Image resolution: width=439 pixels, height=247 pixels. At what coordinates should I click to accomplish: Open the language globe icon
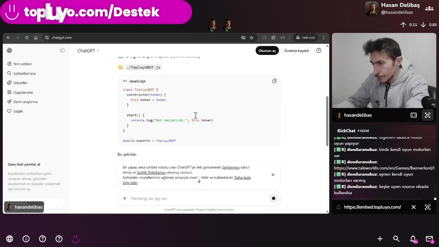pyautogui.click(x=10, y=239)
